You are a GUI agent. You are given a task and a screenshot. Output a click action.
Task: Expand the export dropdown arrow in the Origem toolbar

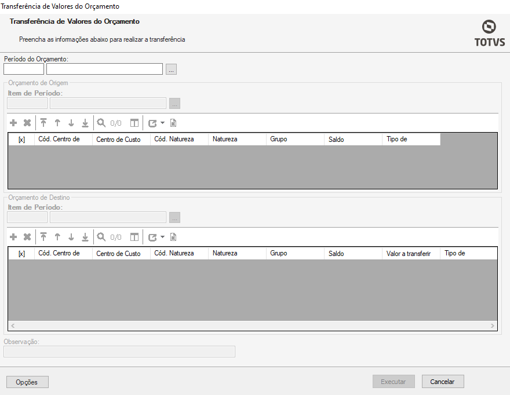pyautogui.click(x=162, y=123)
